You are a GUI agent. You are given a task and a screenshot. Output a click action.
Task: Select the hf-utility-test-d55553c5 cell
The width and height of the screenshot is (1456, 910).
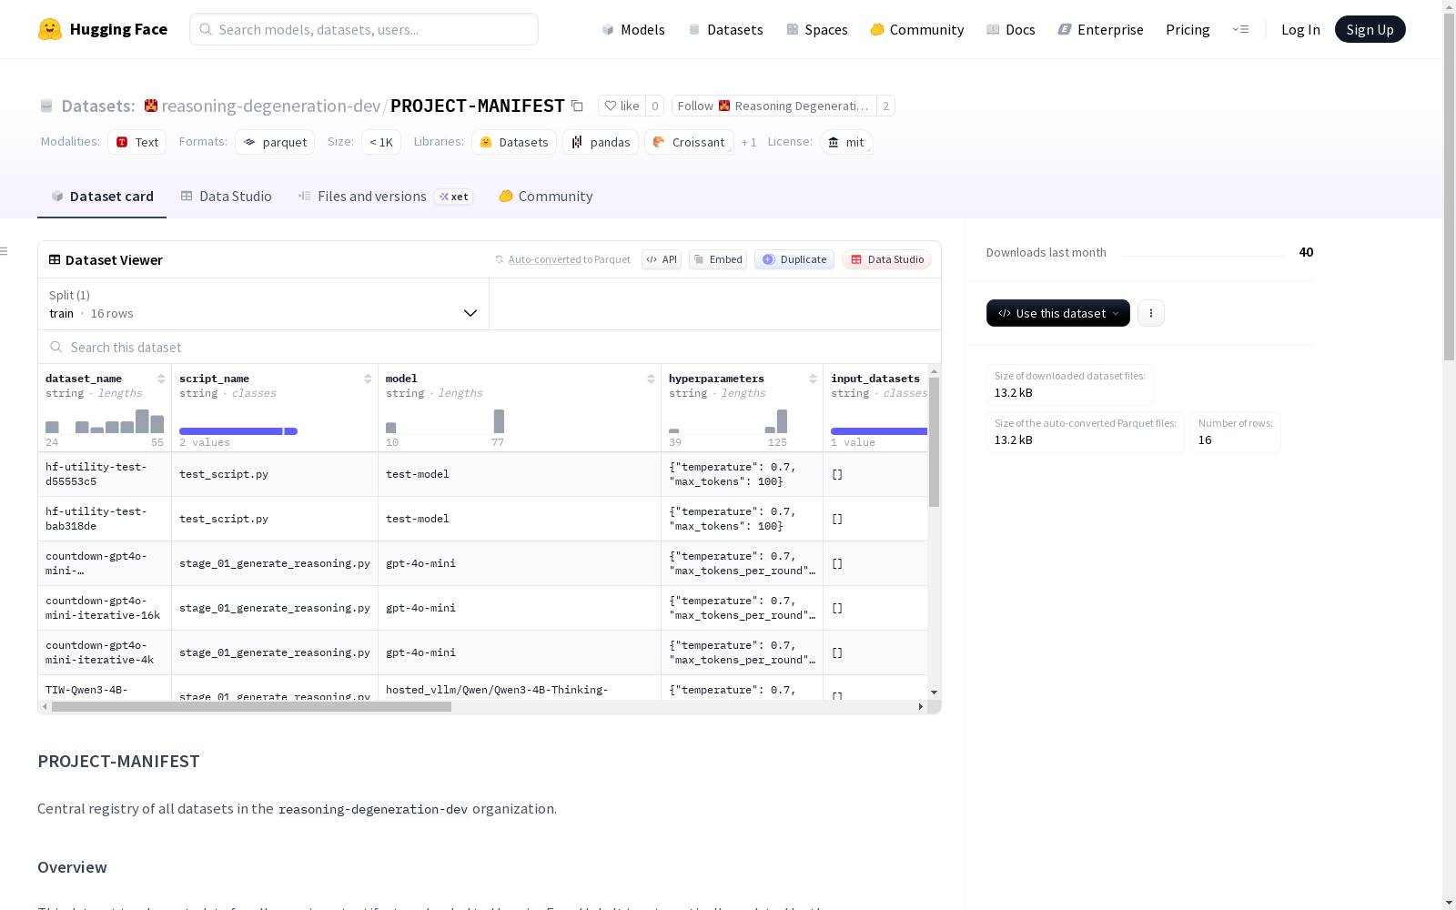tap(105, 474)
